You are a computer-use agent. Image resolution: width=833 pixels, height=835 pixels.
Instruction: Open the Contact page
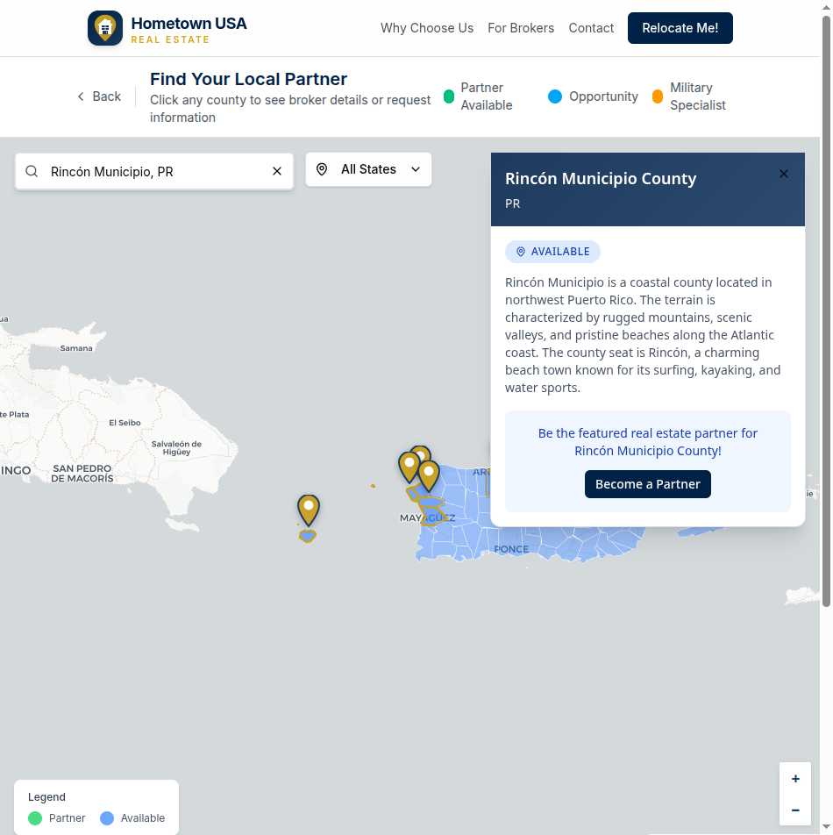pos(591,28)
